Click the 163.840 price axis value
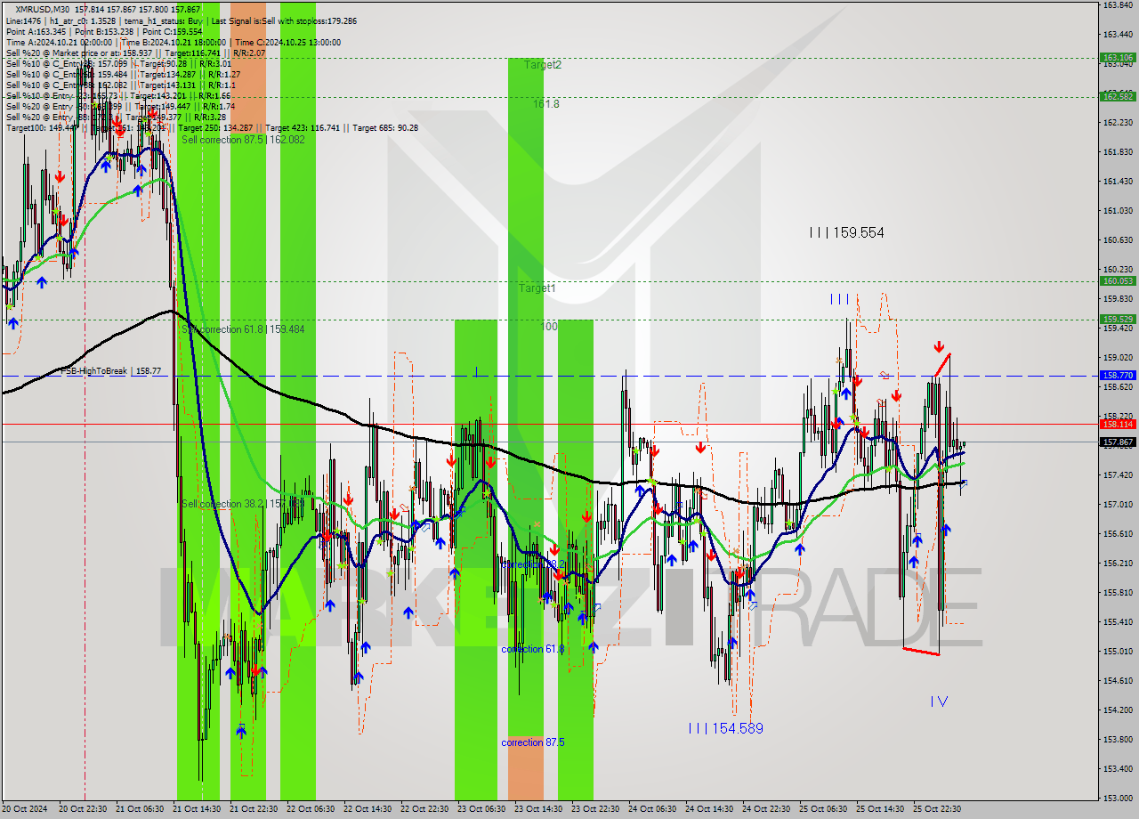The image size is (1139, 819). click(x=1118, y=5)
